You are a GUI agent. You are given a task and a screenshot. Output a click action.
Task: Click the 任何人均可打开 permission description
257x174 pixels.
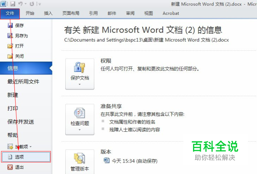coord(150,69)
